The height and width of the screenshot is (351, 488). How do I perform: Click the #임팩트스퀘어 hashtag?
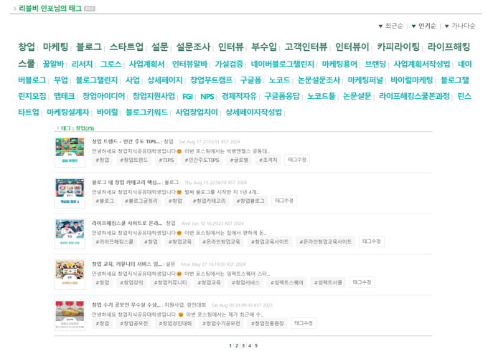pyautogui.click(x=287, y=283)
